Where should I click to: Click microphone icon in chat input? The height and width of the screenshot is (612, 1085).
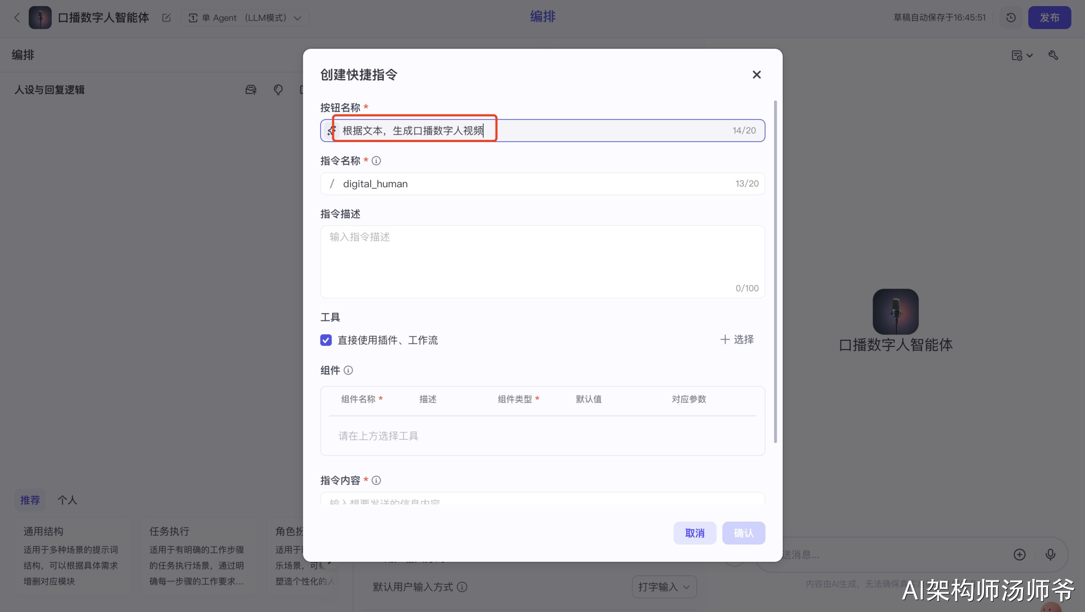pyautogui.click(x=1050, y=554)
